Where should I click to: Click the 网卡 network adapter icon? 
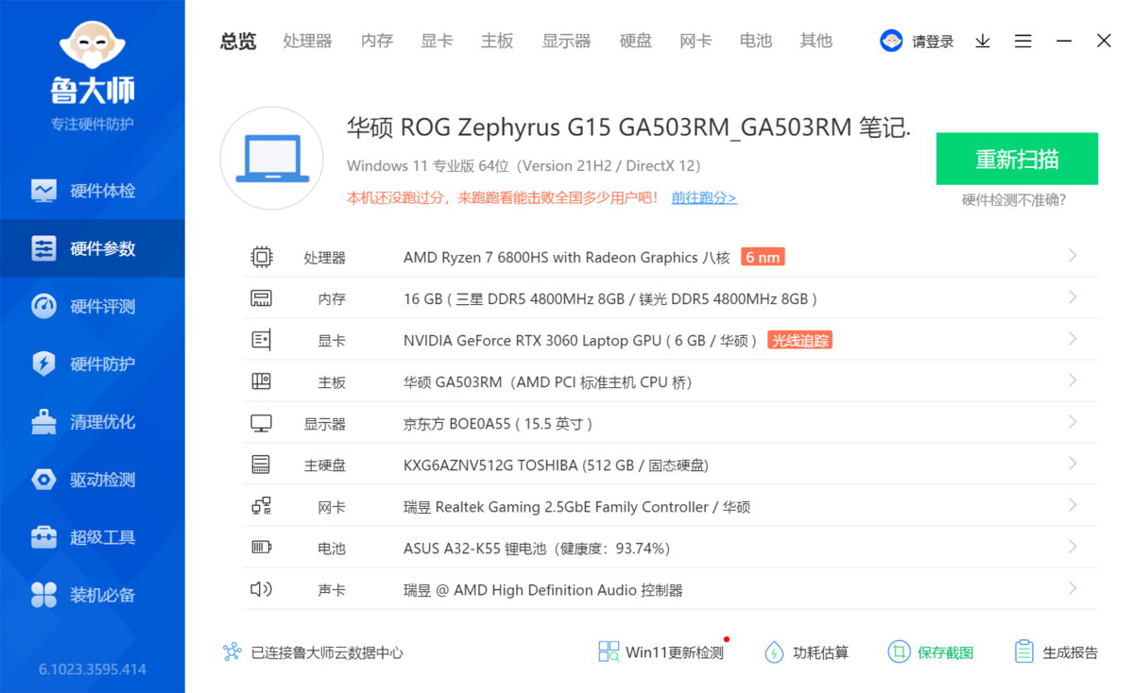point(262,506)
